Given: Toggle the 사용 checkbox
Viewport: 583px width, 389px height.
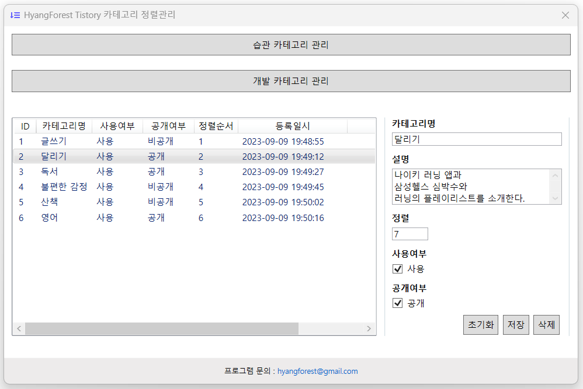Looking at the screenshot, I should [397, 269].
